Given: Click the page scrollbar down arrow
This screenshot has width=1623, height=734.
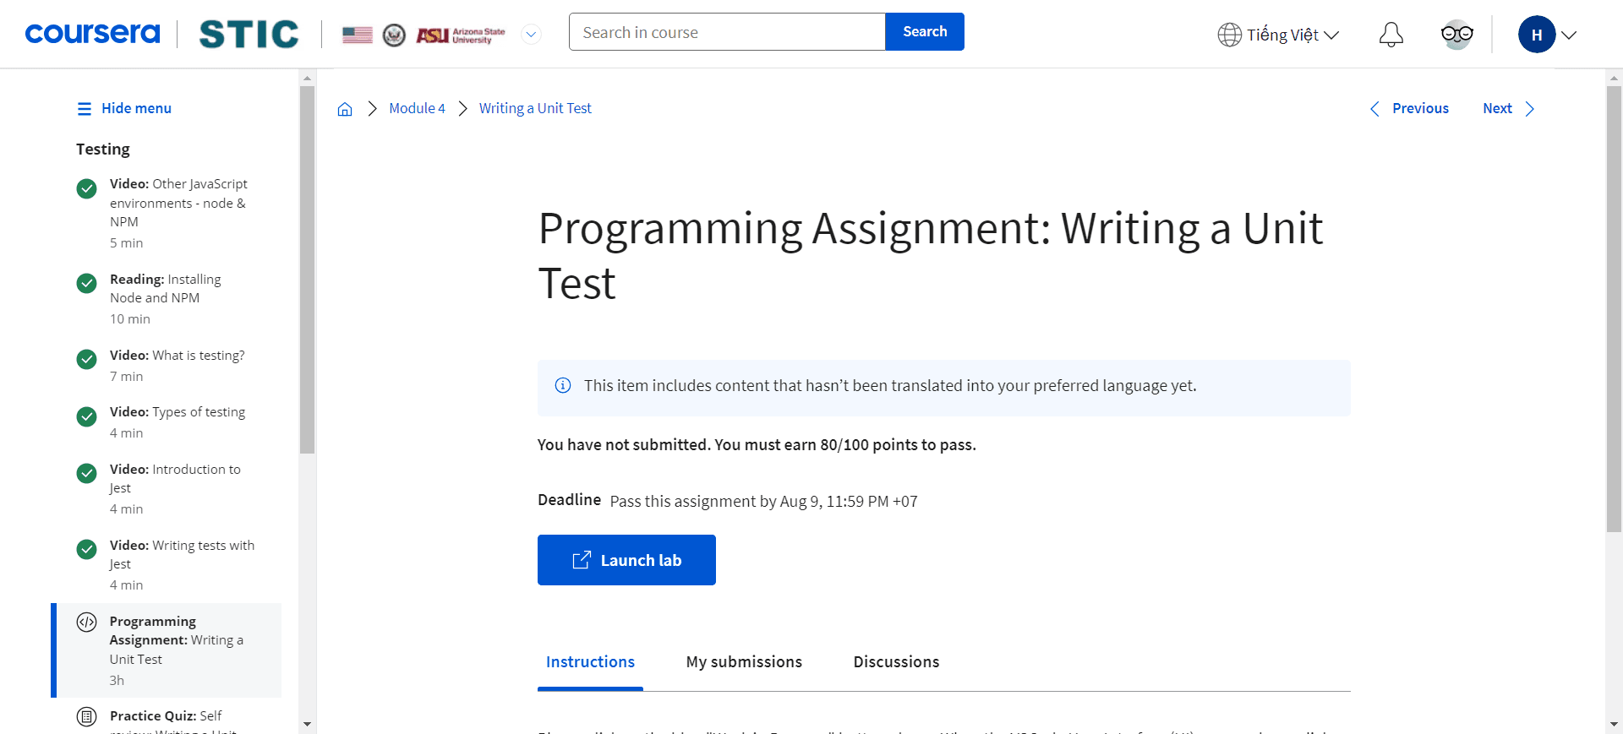Looking at the screenshot, I should coord(1614,724).
